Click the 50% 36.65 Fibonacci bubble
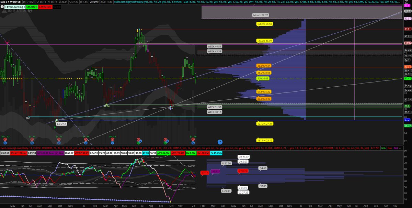 click(263, 79)
